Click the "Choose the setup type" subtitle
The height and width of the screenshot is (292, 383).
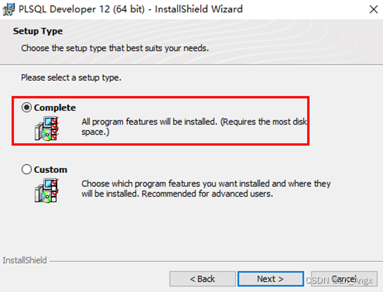pos(115,48)
